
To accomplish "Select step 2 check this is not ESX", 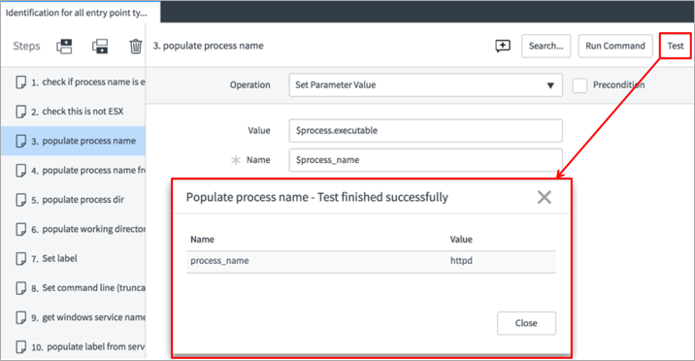I will [x=73, y=112].
